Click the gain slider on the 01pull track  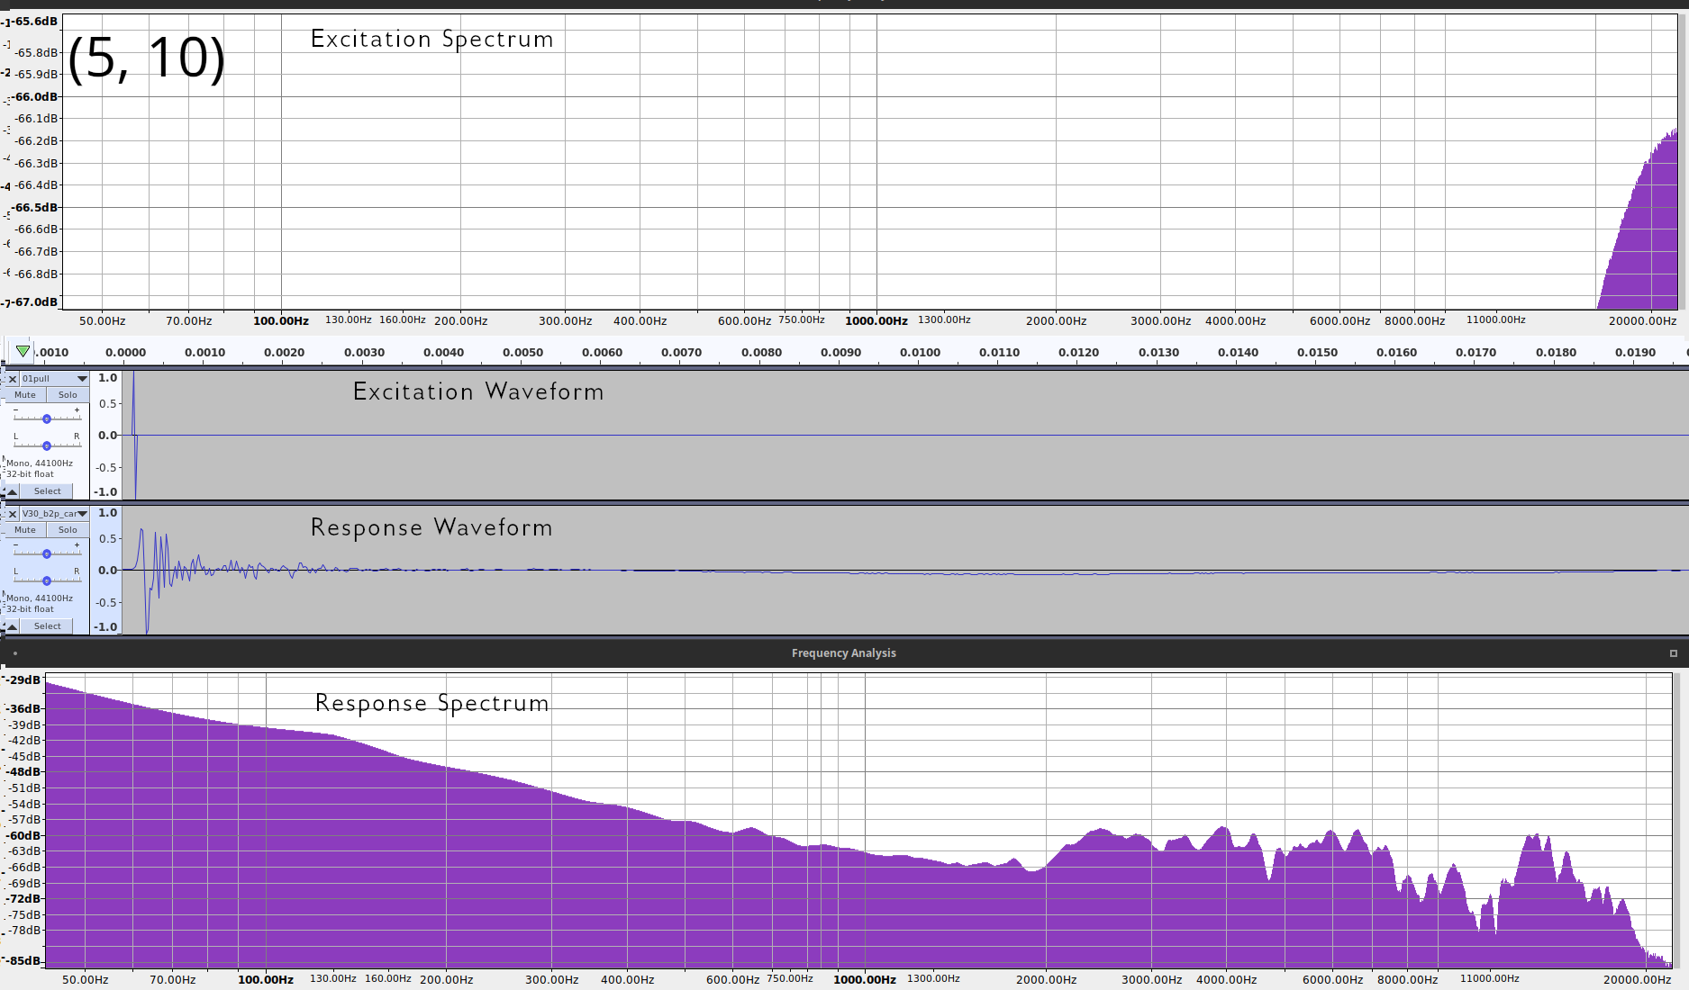point(47,418)
